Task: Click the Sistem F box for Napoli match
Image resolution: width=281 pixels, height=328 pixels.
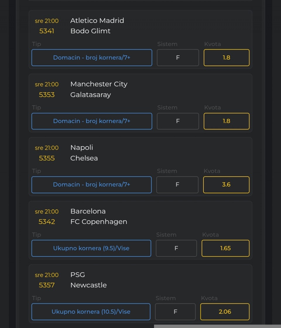Action: (x=177, y=185)
